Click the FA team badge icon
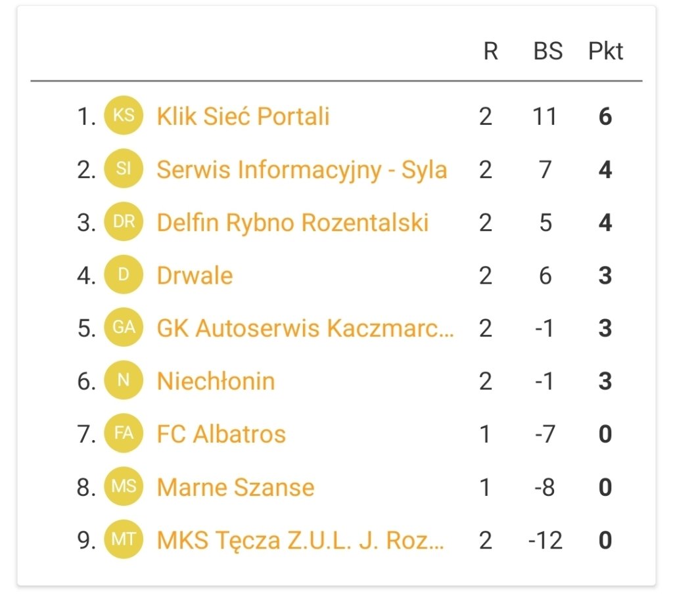This screenshot has height=603, width=673. (x=124, y=433)
